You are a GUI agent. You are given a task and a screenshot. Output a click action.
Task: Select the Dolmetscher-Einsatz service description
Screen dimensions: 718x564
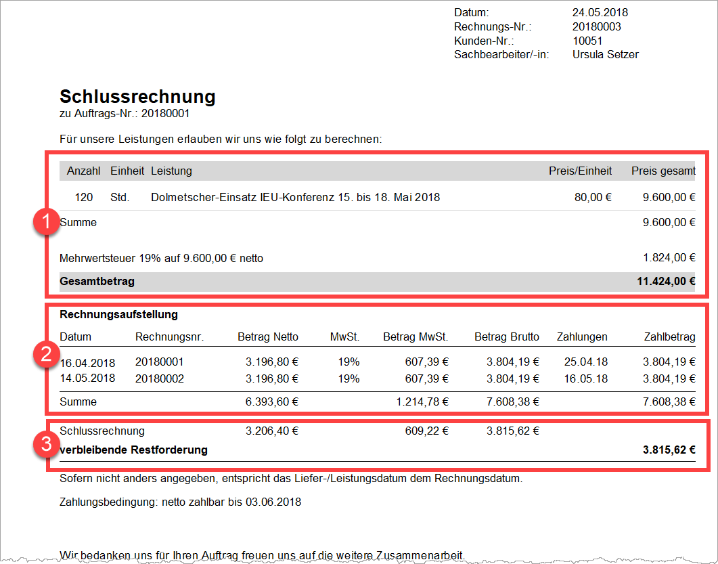295,198
